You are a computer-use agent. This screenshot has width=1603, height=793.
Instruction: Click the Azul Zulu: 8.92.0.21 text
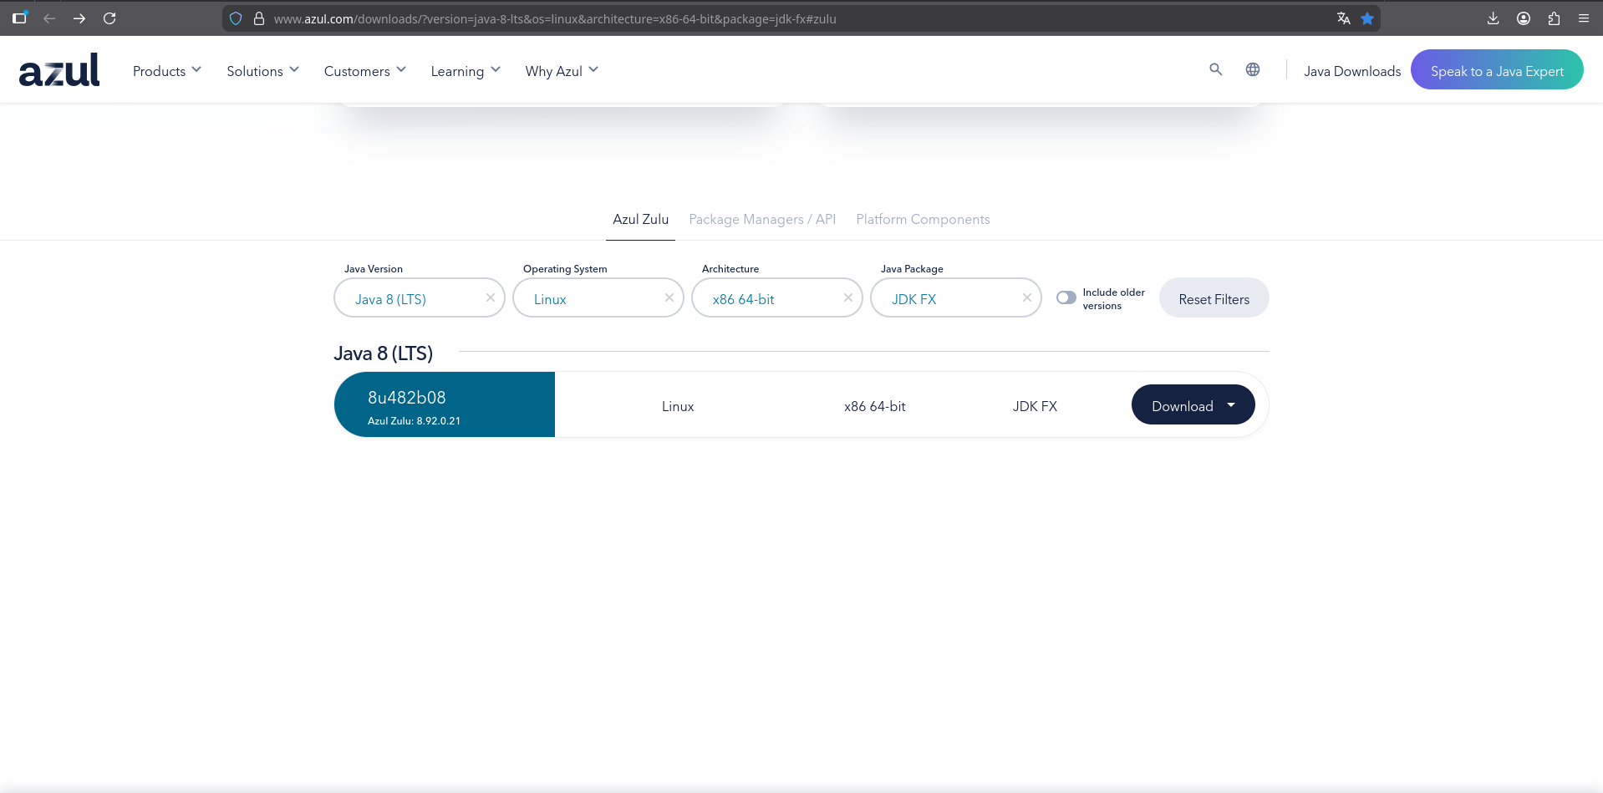(x=414, y=421)
